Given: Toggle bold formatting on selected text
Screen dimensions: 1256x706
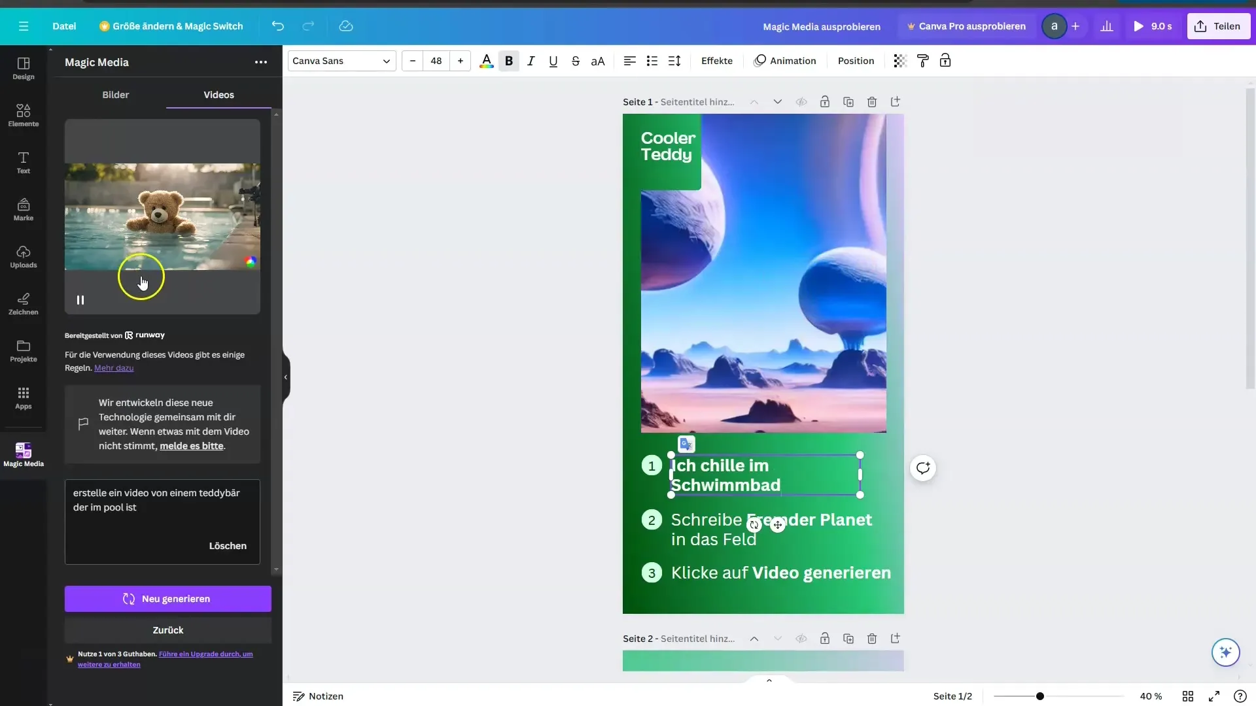Looking at the screenshot, I should click(508, 60).
